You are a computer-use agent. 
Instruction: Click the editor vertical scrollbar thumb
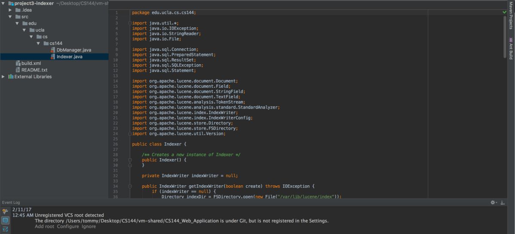click(505, 37)
